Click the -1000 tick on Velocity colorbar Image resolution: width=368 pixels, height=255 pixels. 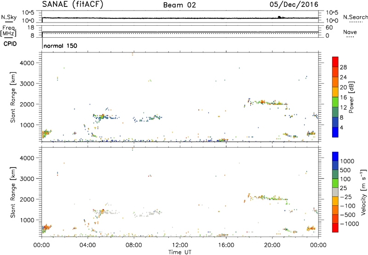pyautogui.click(x=350, y=224)
